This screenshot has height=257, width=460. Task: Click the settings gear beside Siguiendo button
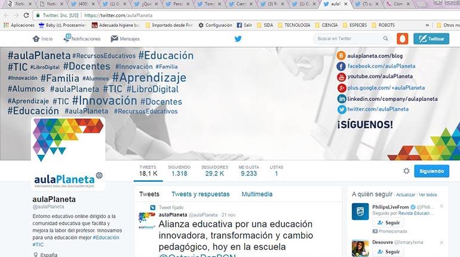point(406,171)
